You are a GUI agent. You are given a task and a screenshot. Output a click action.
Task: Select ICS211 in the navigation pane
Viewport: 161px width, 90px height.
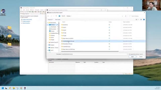click(52, 37)
